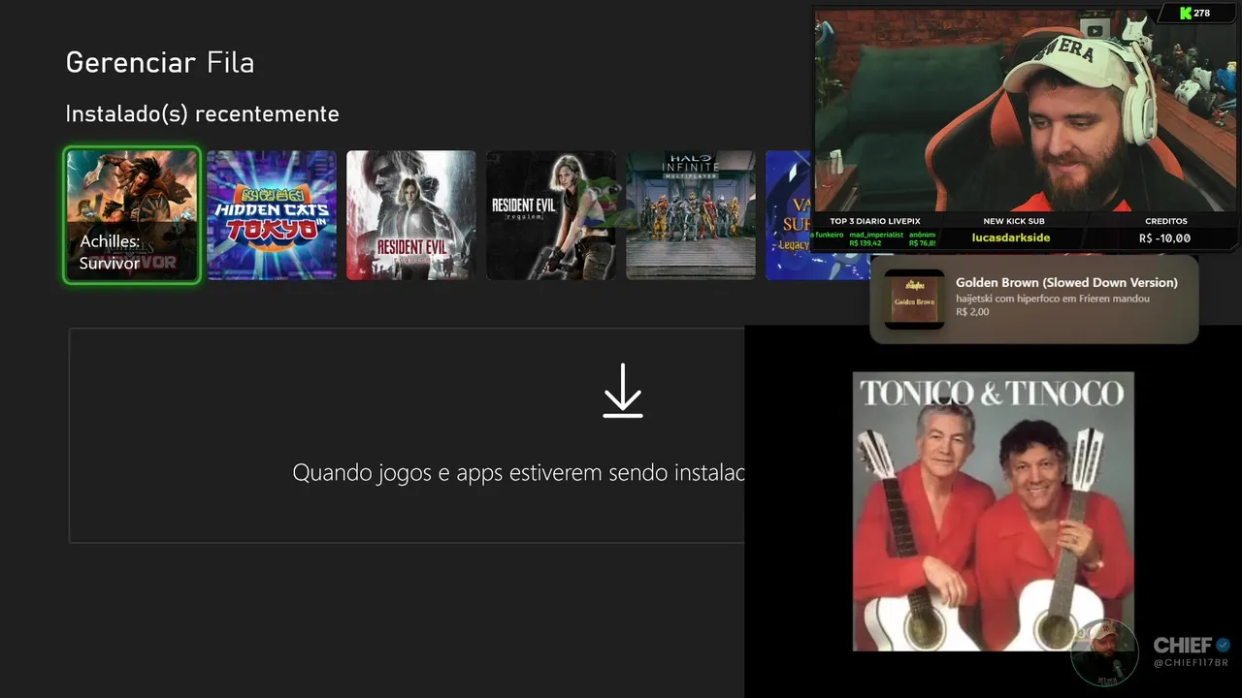Click the Golden Brown album cover thumbnail
Screen dimensions: 1242x698
tap(914, 300)
